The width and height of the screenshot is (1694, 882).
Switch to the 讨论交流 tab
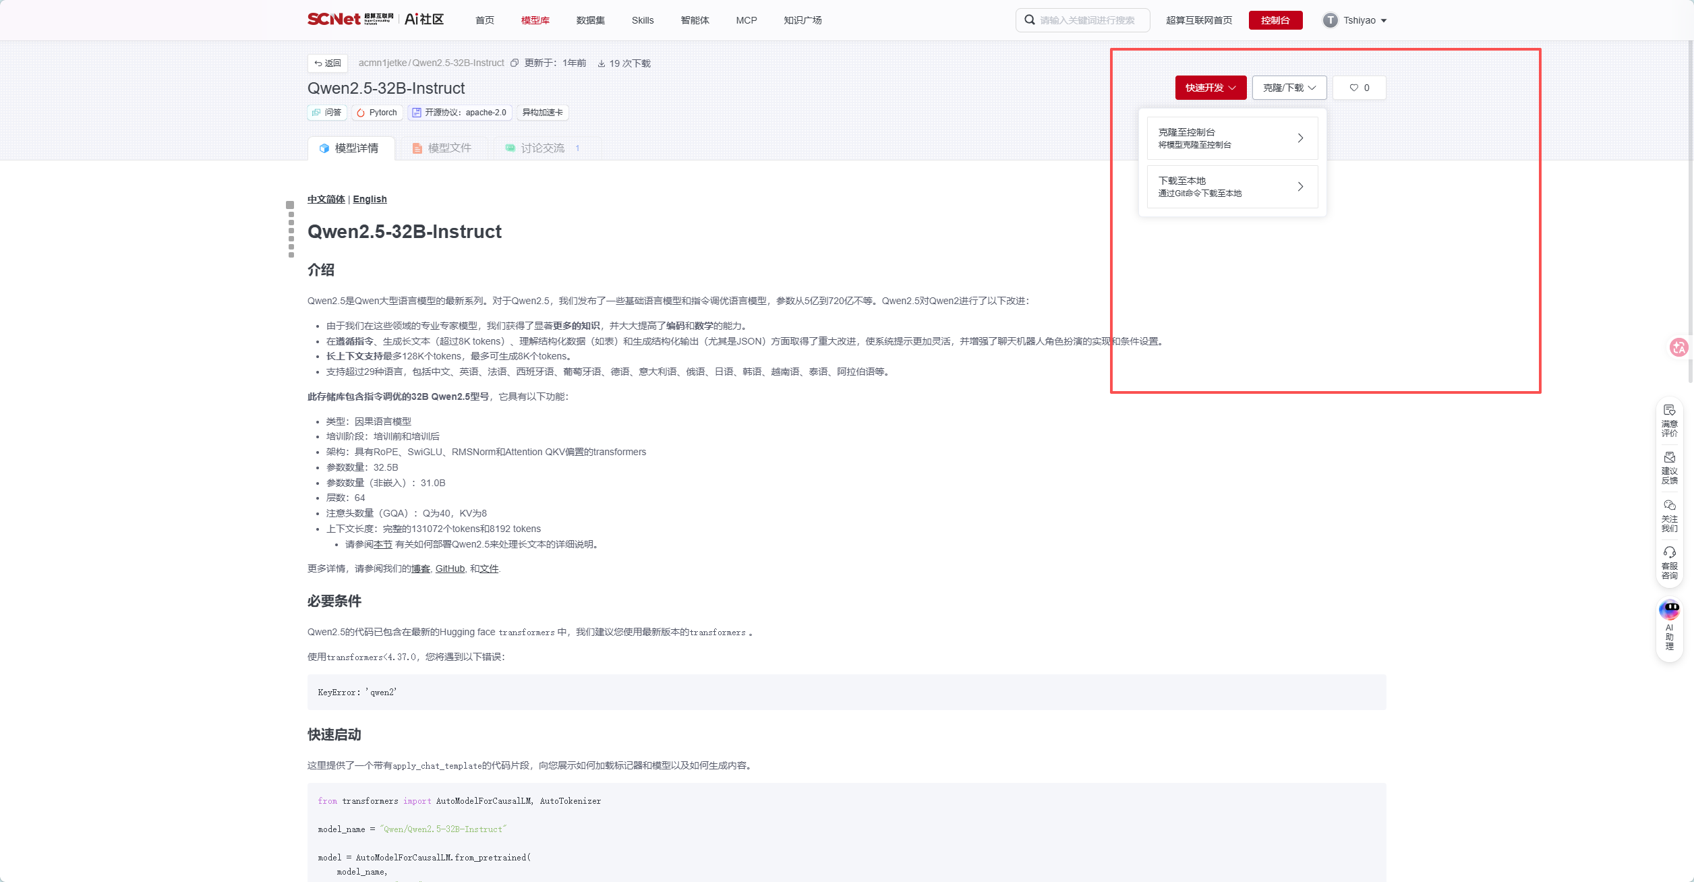pyautogui.click(x=543, y=148)
